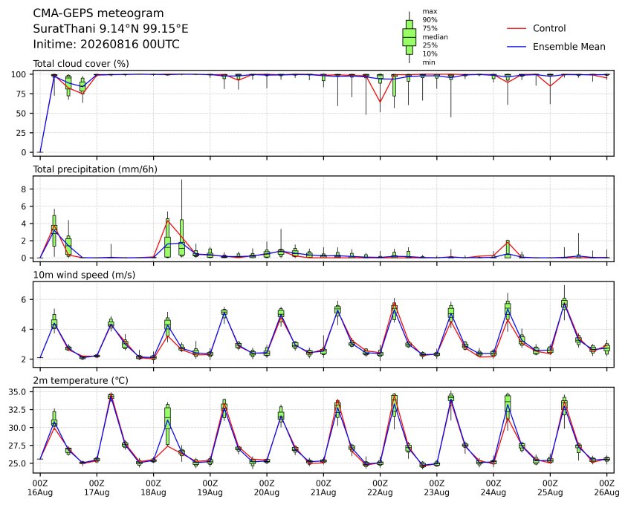Screen dimensions: 628x505
Task: Click the "CMA-GEPS meteogram" title text
Action: [x=98, y=13]
